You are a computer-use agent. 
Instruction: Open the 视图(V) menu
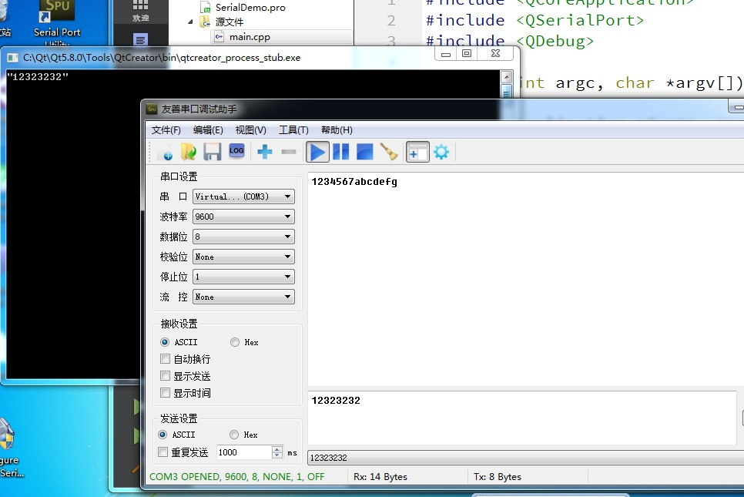pyautogui.click(x=250, y=129)
